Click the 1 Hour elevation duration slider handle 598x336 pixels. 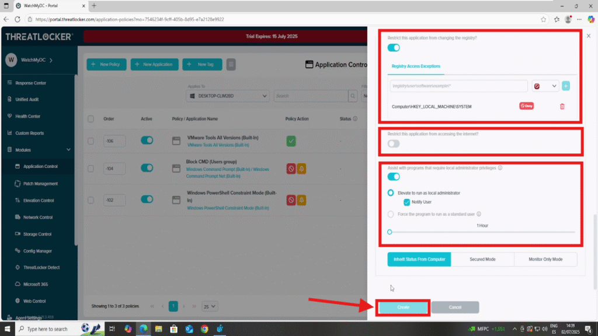point(390,232)
